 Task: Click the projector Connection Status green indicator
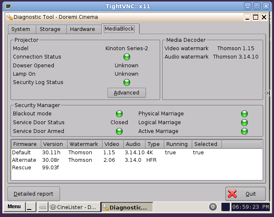[x=127, y=57]
